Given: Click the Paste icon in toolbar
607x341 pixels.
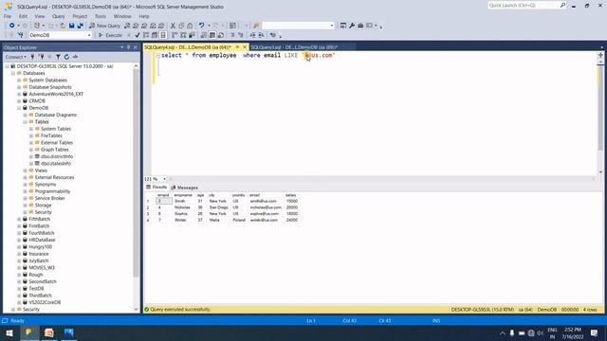Looking at the screenshot, I should pyautogui.click(x=190, y=26).
